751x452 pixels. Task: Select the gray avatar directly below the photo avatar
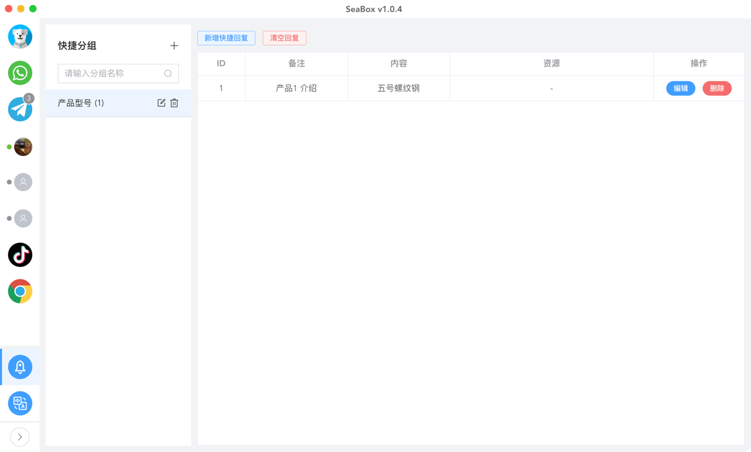[23, 182]
